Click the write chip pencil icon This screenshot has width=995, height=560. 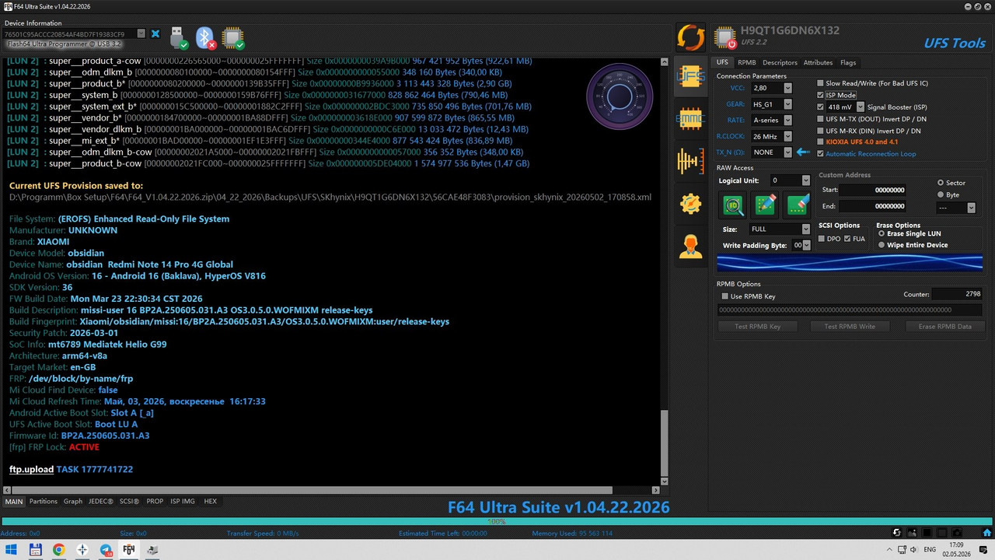766,205
